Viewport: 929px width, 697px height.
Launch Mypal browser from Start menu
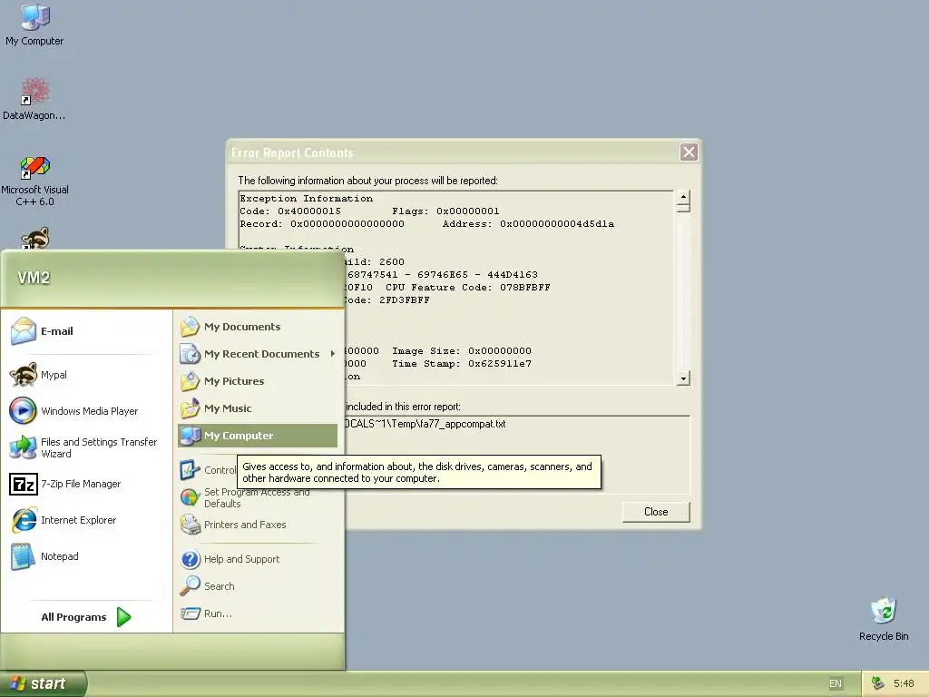point(38,375)
